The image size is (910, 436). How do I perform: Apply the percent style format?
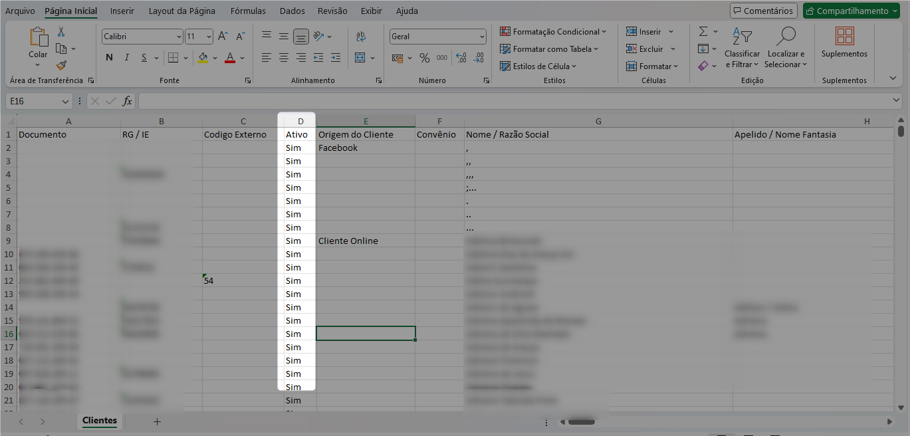(424, 58)
